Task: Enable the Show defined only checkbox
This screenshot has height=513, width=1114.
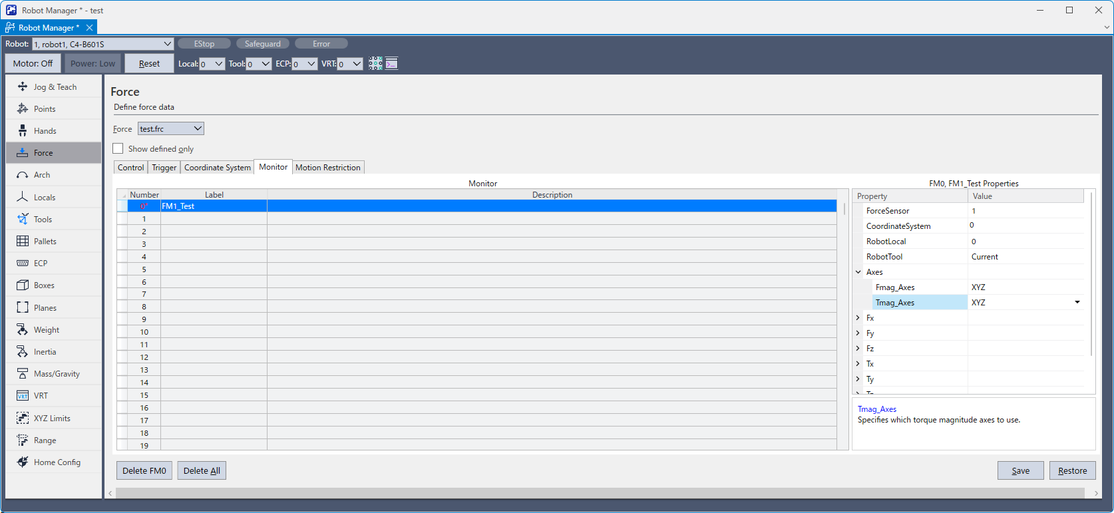Action: [118, 149]
